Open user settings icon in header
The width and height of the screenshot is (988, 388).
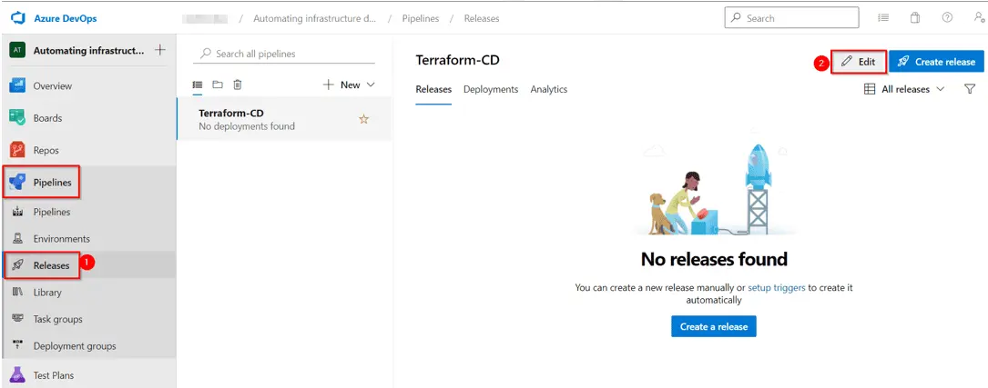click(978, 18)
